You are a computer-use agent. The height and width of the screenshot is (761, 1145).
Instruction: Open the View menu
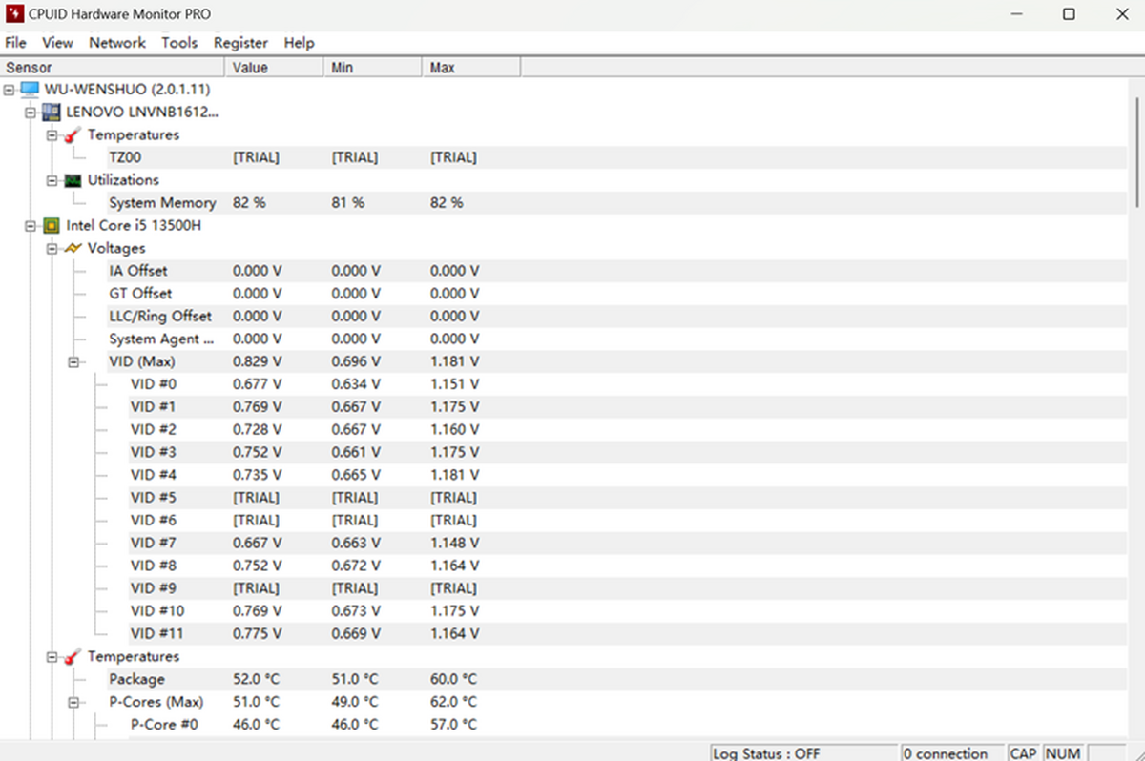coord(57,43)
